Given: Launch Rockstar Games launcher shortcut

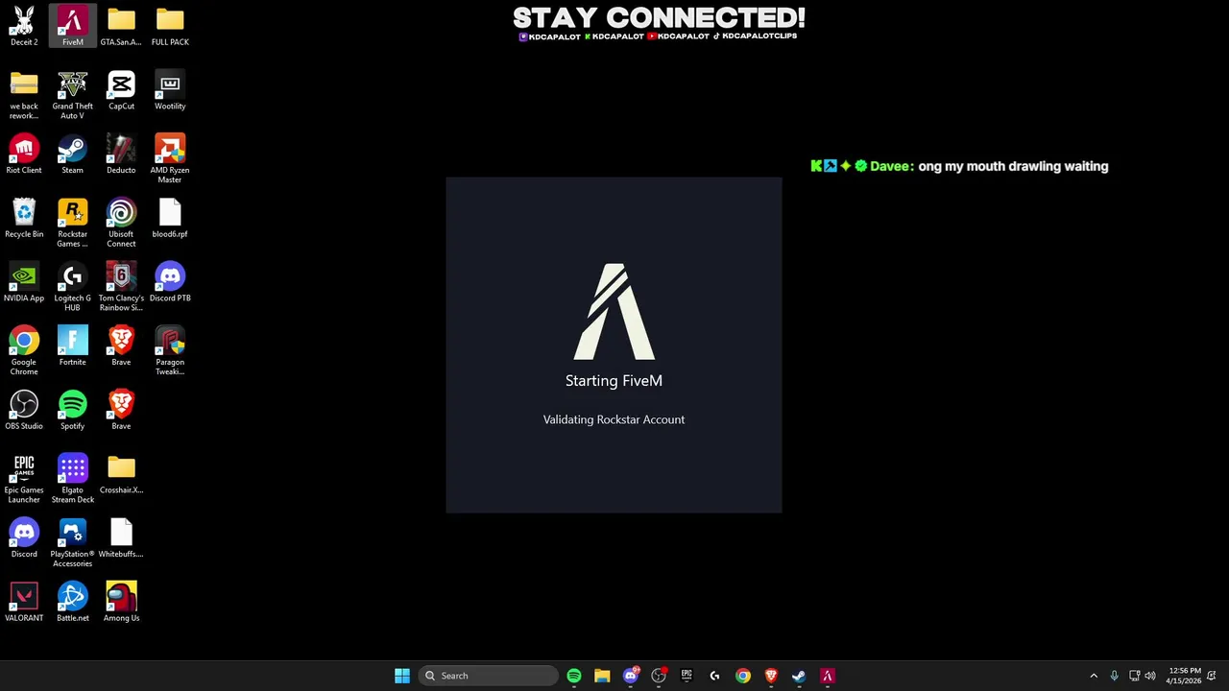Looking at the screenshot, I should pyautogui.click(x=72, y=224).
